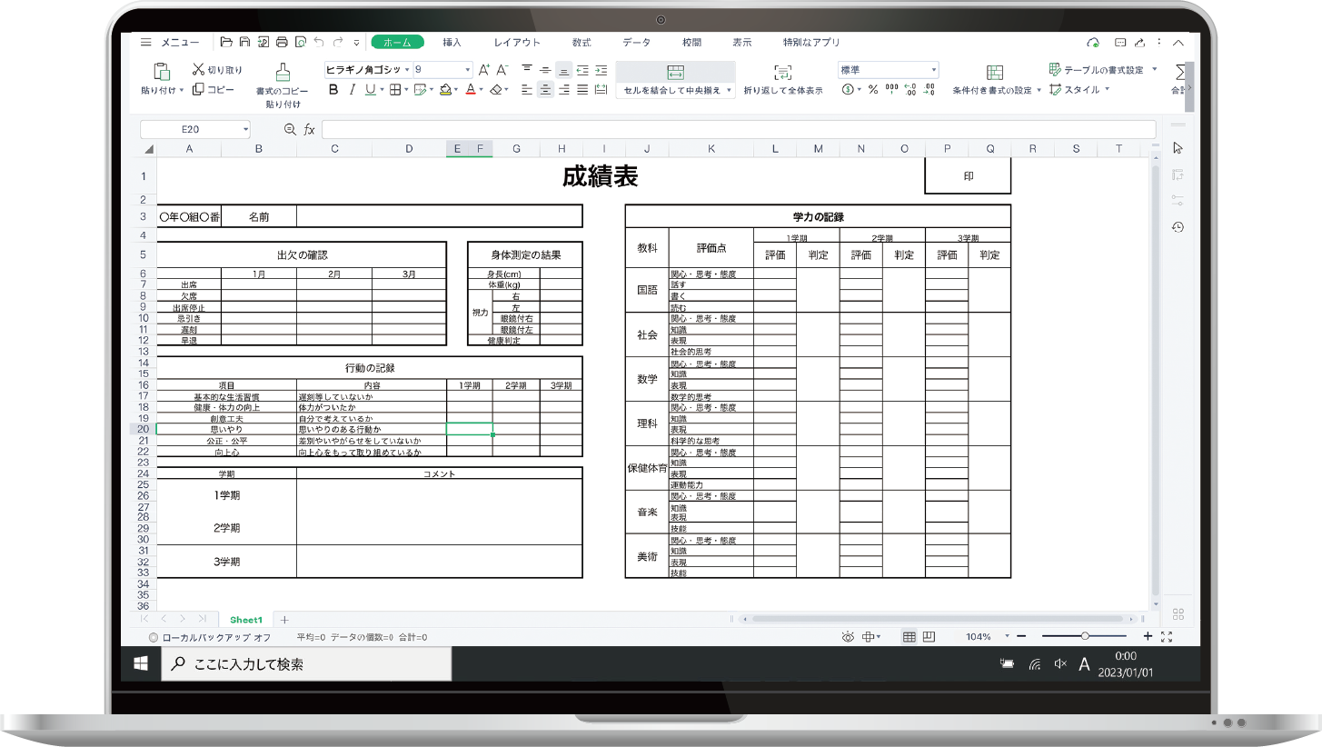Open the 特別なアプリ tab
Image resolution: width=1322 pixels, height=747 pixels.
tap(811, 43)
